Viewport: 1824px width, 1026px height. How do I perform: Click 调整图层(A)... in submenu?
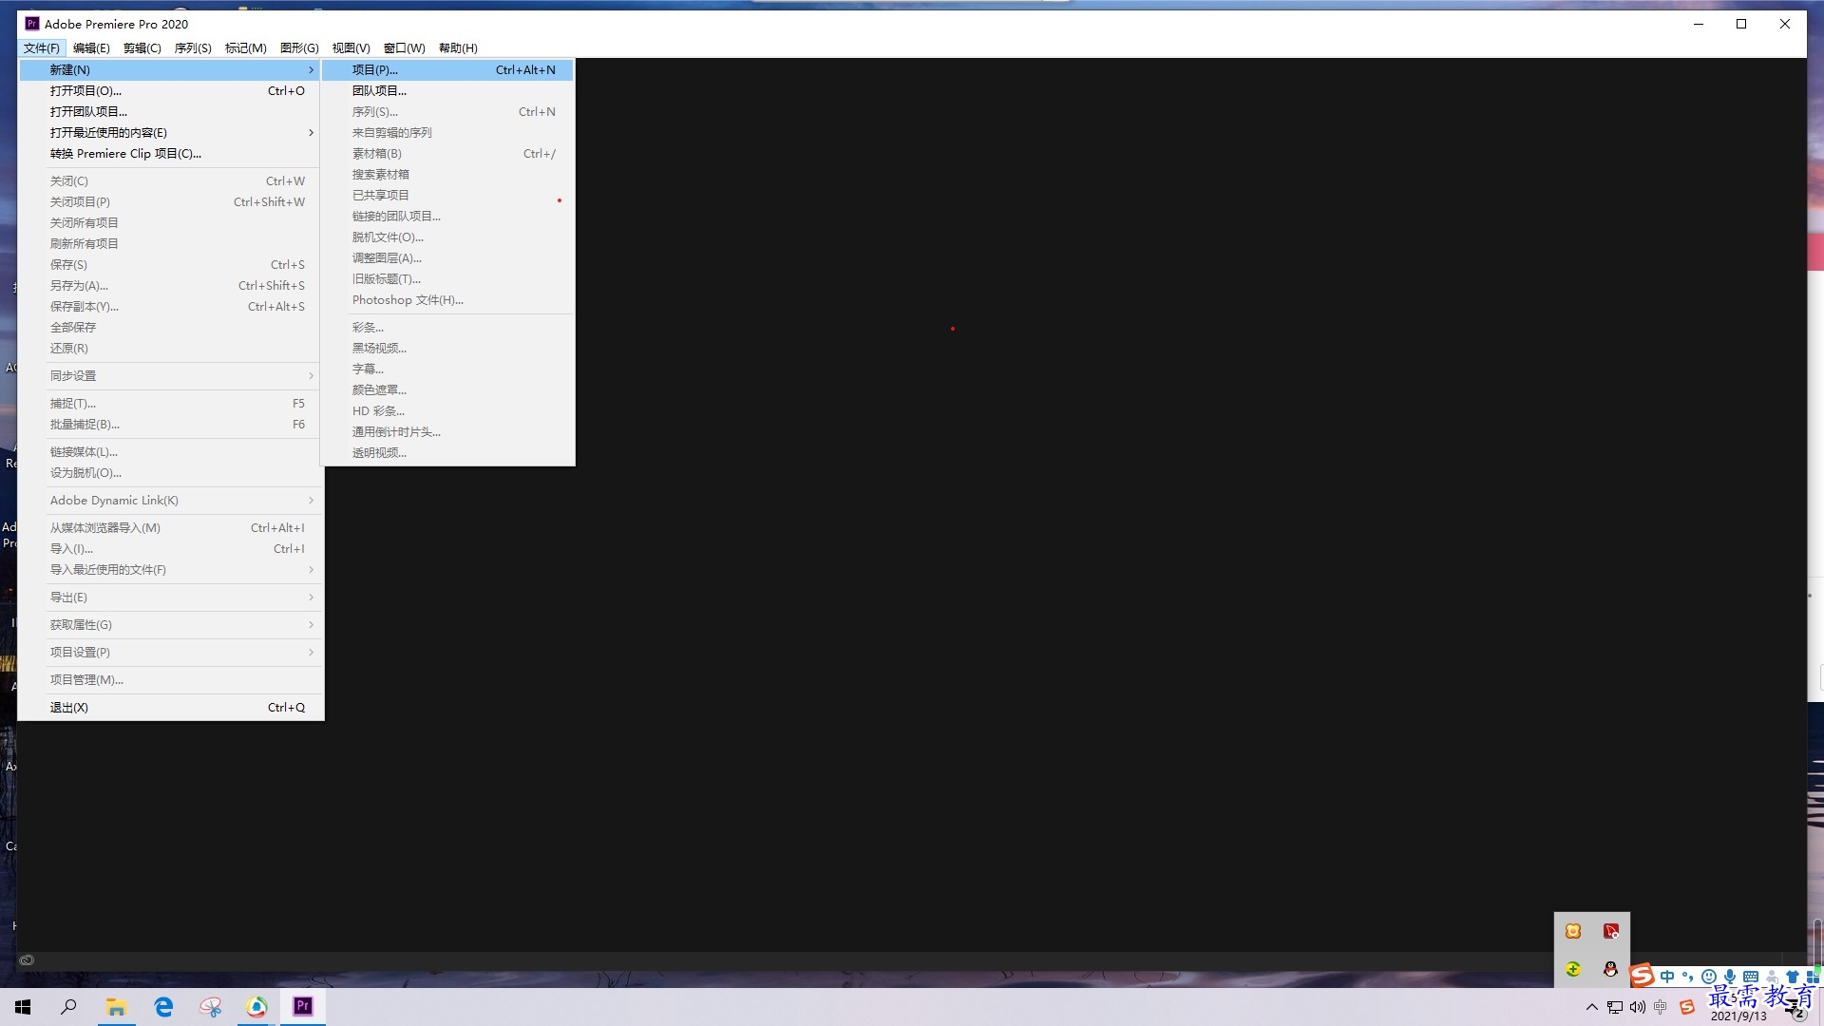click(x=448, y=258)
